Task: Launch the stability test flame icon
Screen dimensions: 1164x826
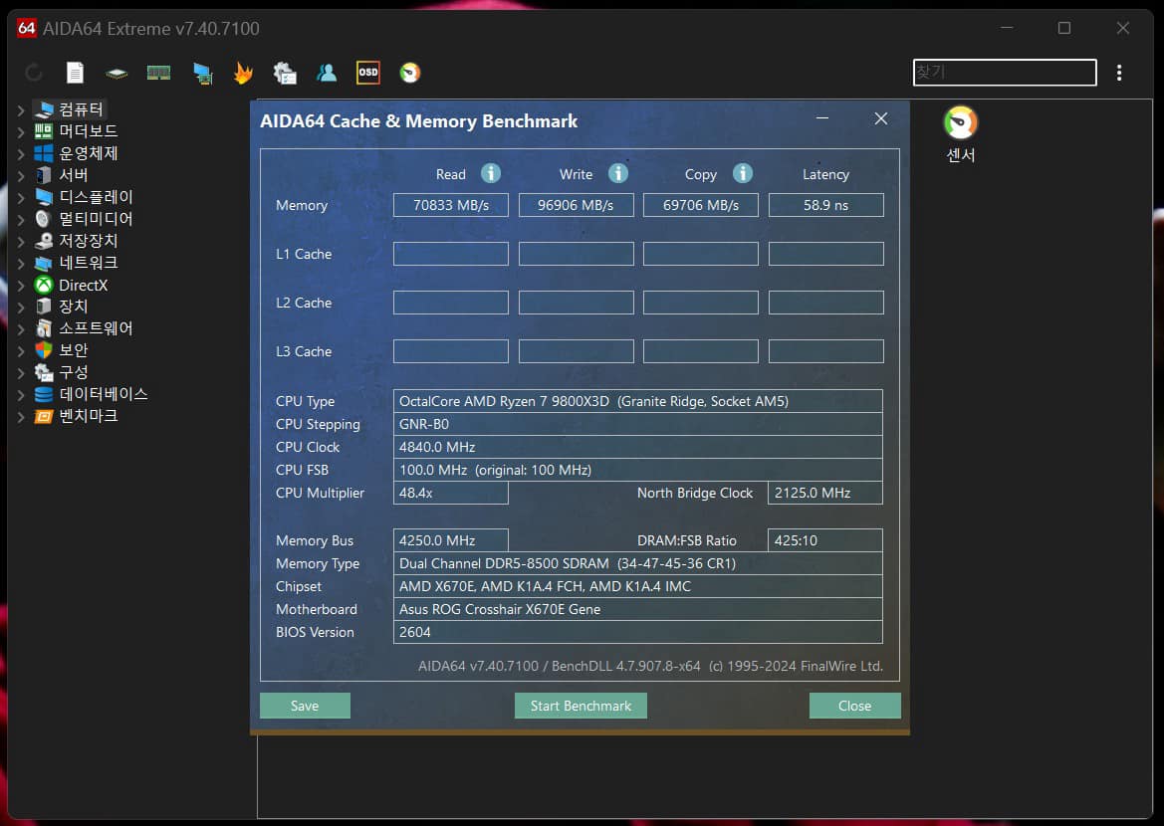Action: point(243,73)
